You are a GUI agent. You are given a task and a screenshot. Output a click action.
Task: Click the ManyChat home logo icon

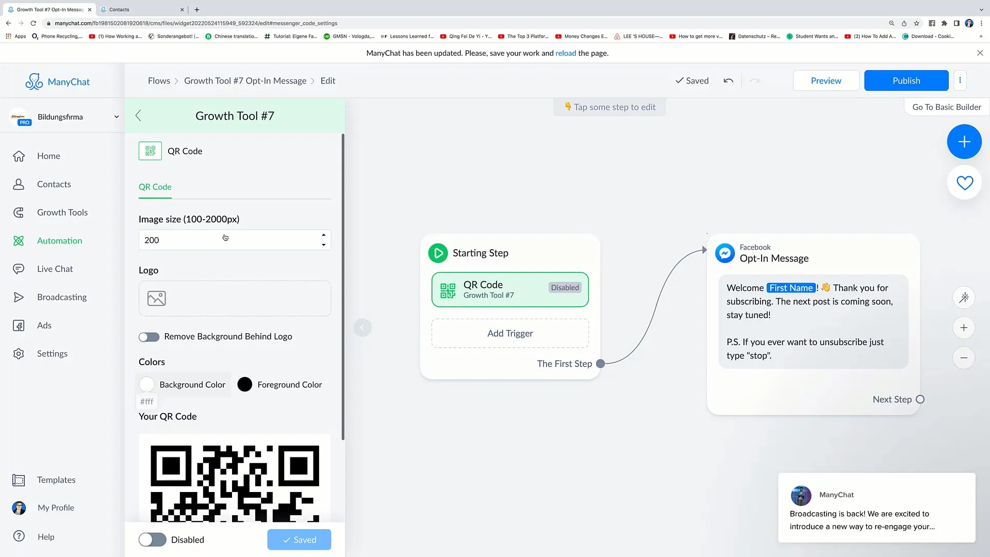pos(34,81)
